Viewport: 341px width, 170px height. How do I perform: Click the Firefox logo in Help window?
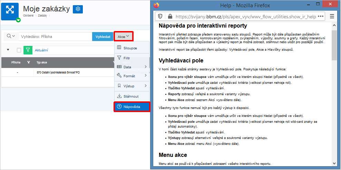click(x=156, y=5)
